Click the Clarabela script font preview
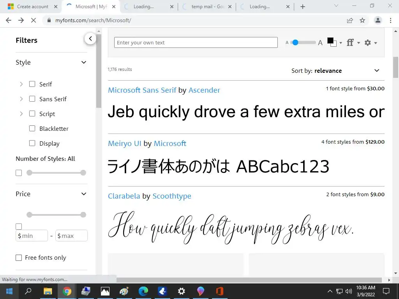 tap(231, 227)
